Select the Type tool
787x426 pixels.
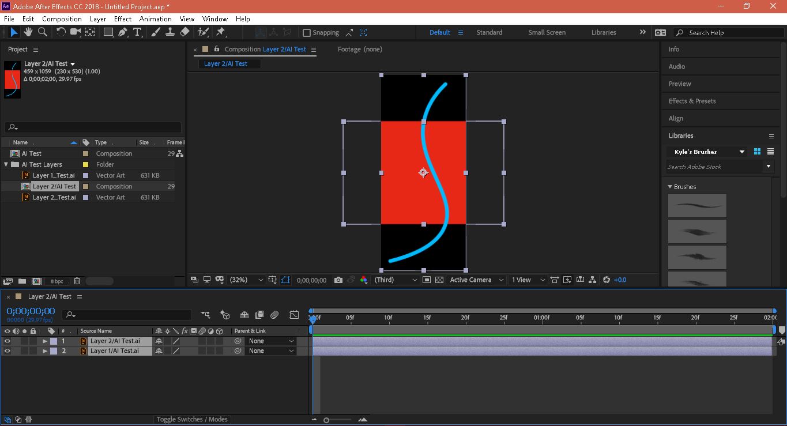pos(137,32)
